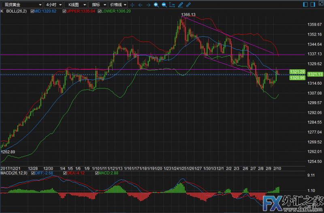Uncheck the BOLL MID line checkbox
Viewport: 324px width, 213px height.
click(x=31, y=12)
